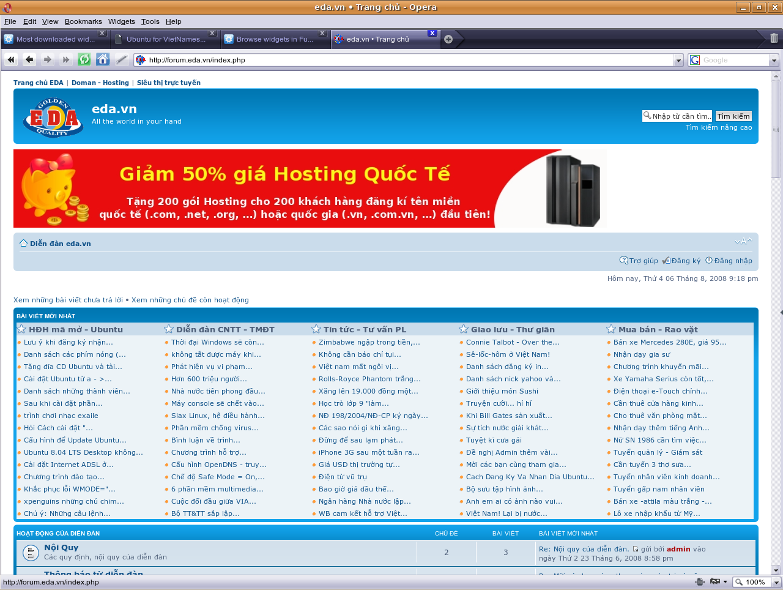Click the show images status bar icon

coord(714,582)
